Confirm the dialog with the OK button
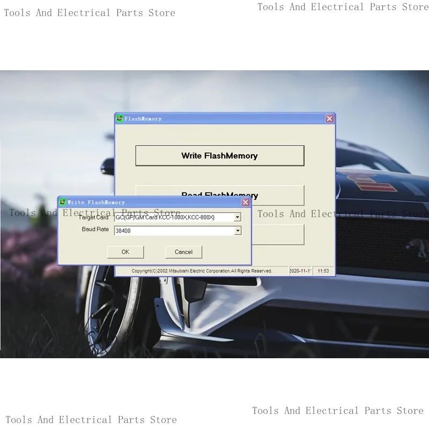 pos(125,252)
